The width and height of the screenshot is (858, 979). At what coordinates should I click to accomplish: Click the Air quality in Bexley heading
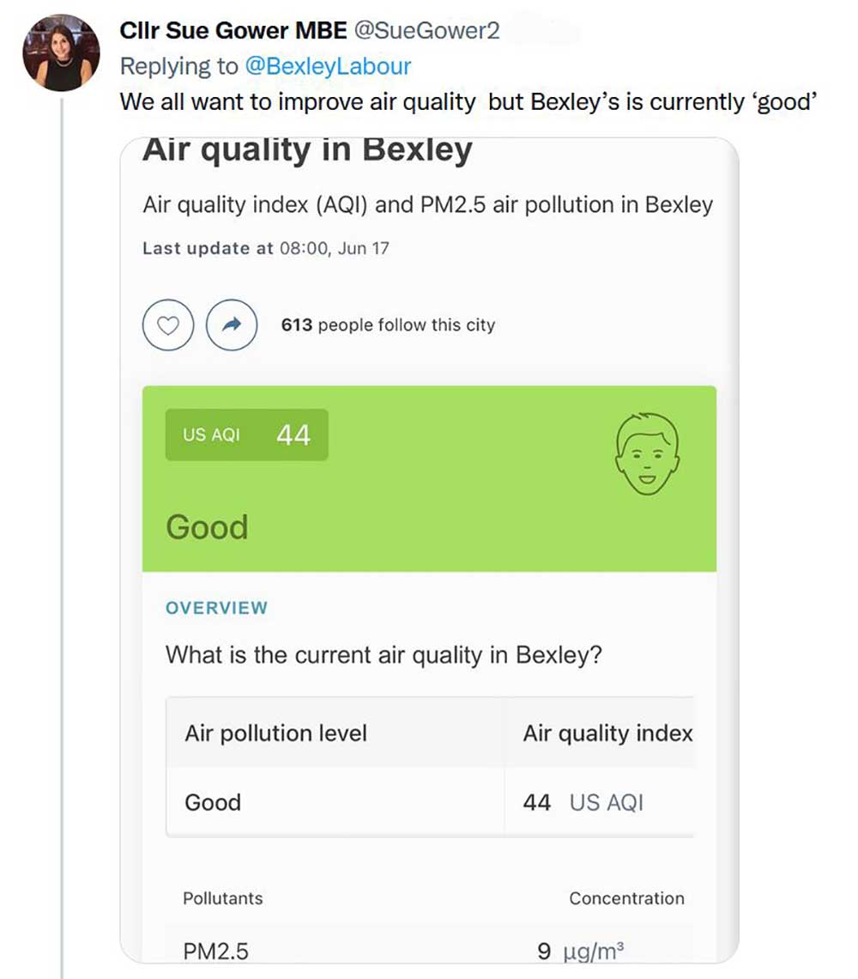tap(307, 149)
